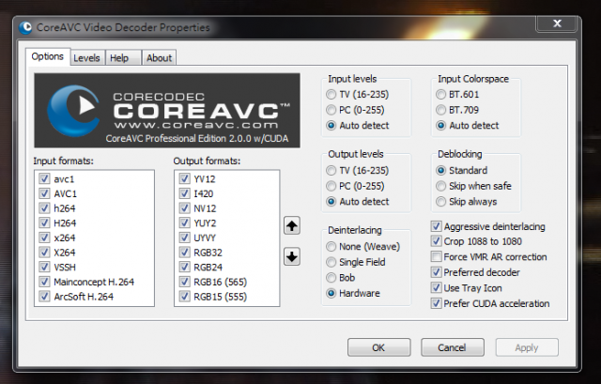This screenshot has height=384, width=601.
Task: Switch to the Options tab
Action: (x=48, y=56)
